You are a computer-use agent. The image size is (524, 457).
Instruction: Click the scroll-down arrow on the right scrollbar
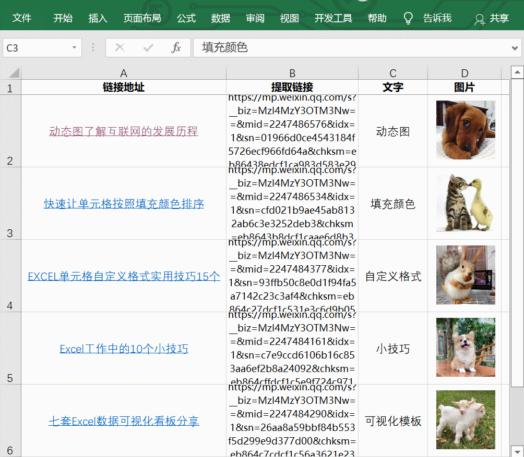click(517, 451)
